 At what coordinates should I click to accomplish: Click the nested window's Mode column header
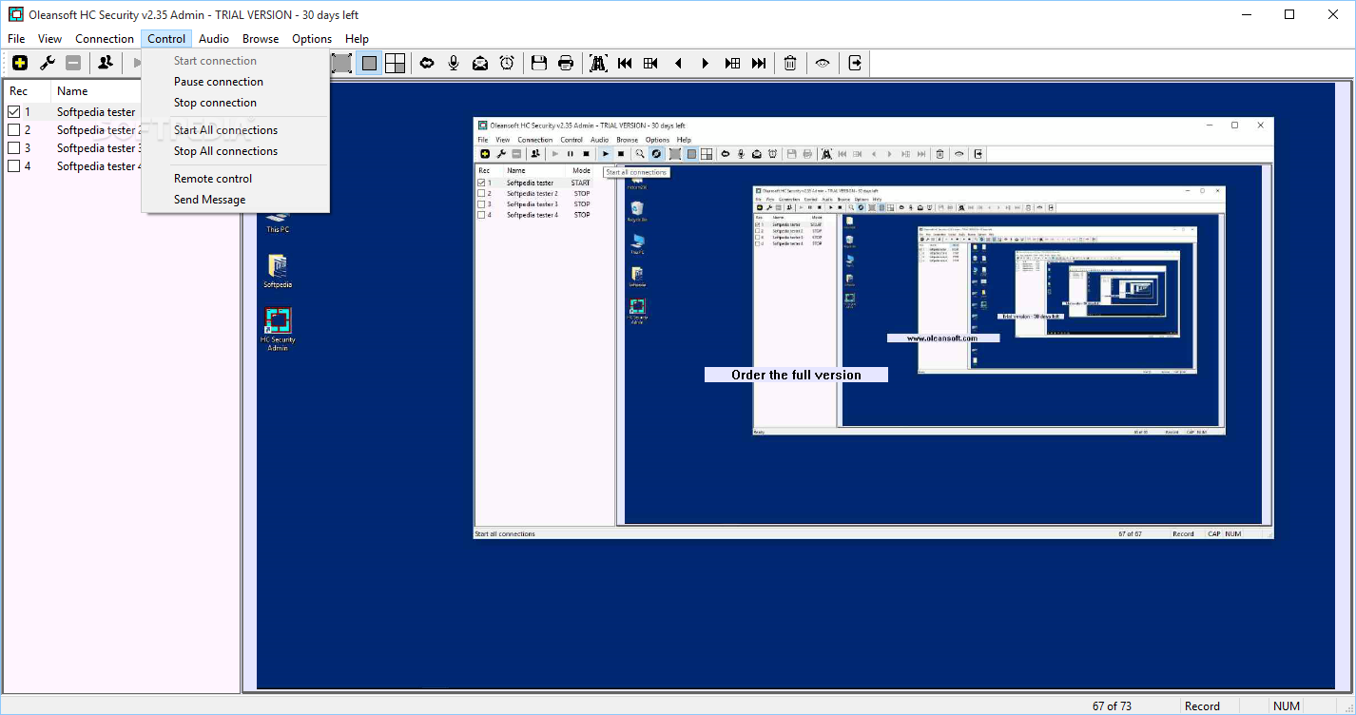(x=581, y=171)
